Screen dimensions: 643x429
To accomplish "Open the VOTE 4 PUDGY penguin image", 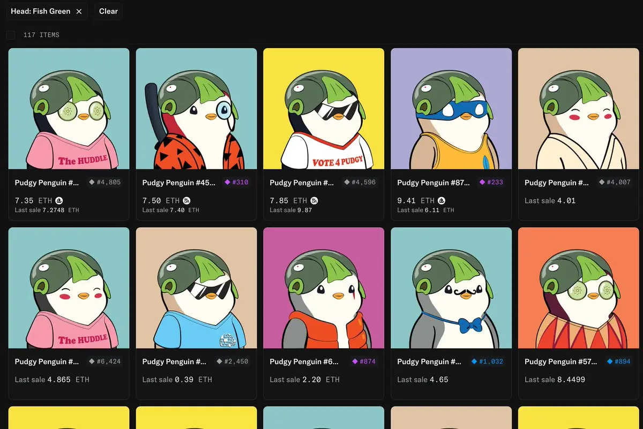I will tap(324, 109).
